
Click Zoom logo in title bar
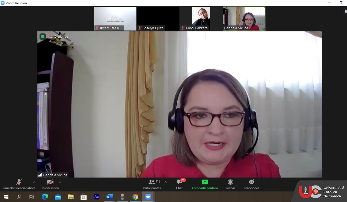point(3,3)
